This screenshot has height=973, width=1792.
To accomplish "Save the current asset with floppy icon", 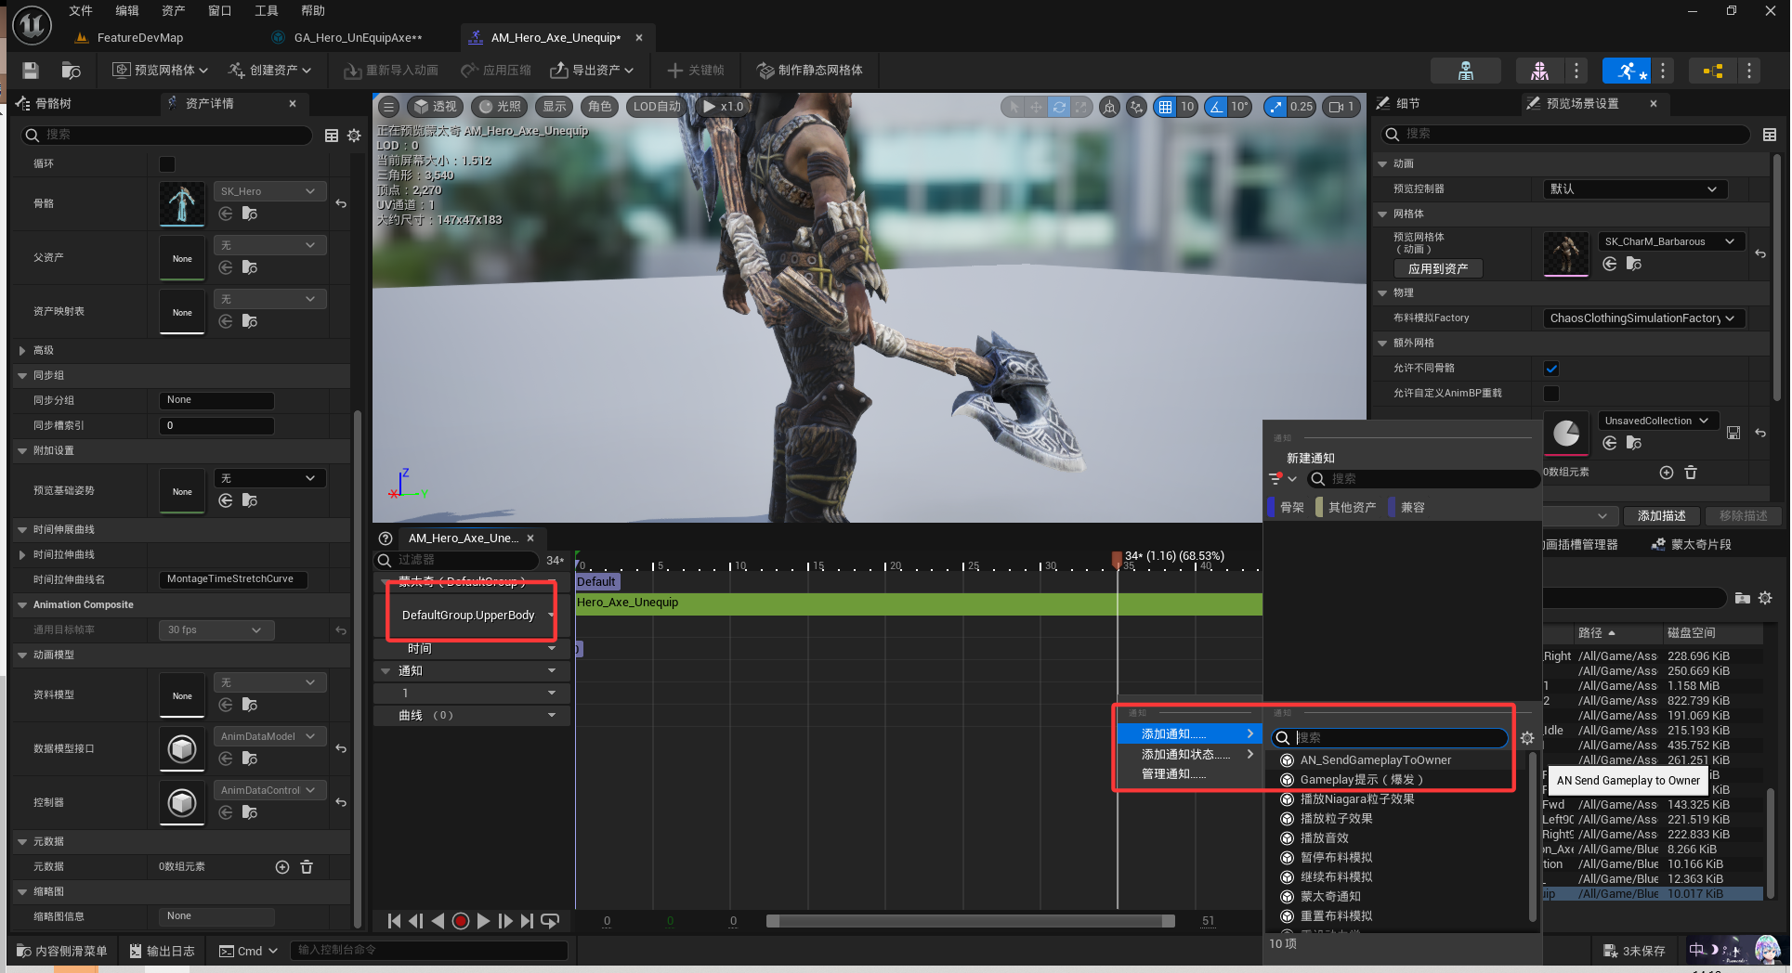I will pyautogui.click(x=31, y=71).
